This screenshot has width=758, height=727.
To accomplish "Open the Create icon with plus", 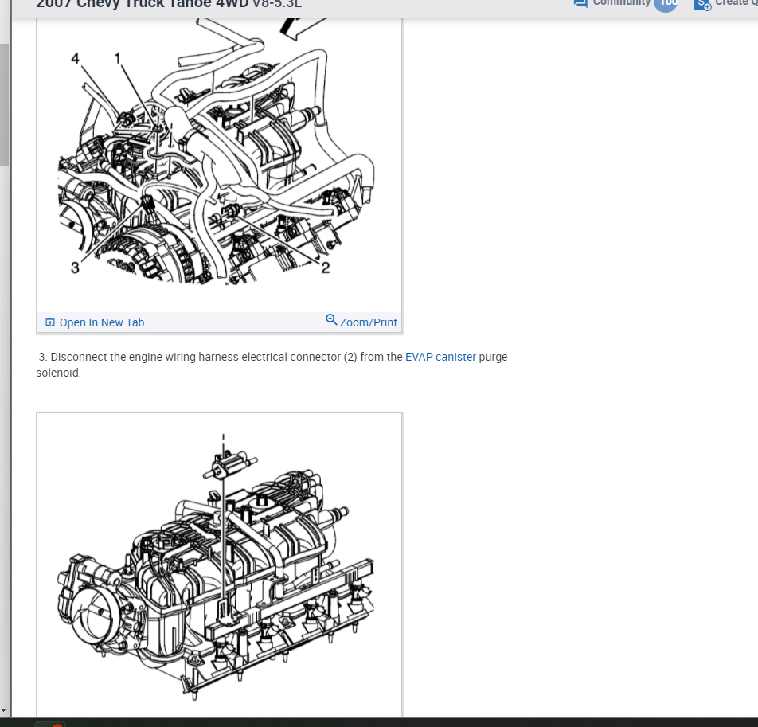I will (702, 4).
